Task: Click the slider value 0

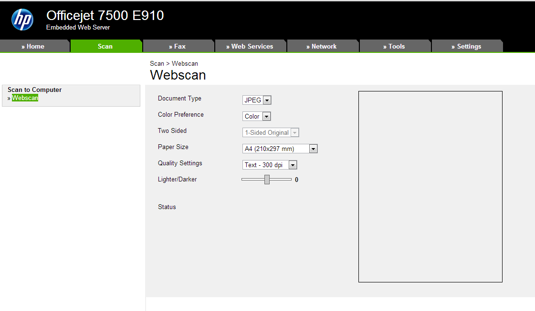Action: point(296,180)
